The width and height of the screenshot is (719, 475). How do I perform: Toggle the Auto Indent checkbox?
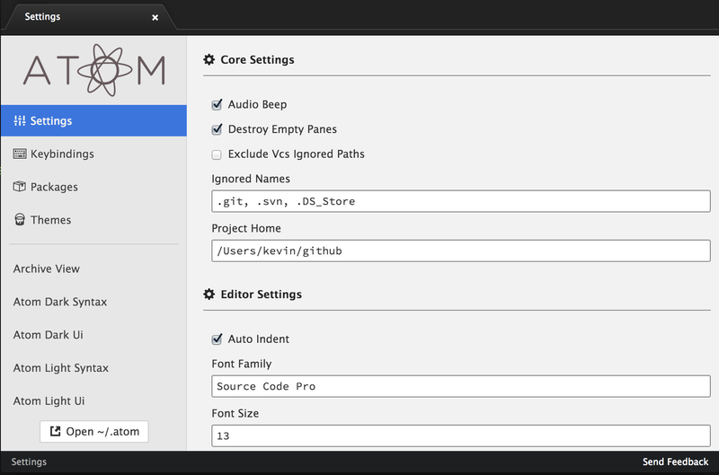[x=217, y=339]
